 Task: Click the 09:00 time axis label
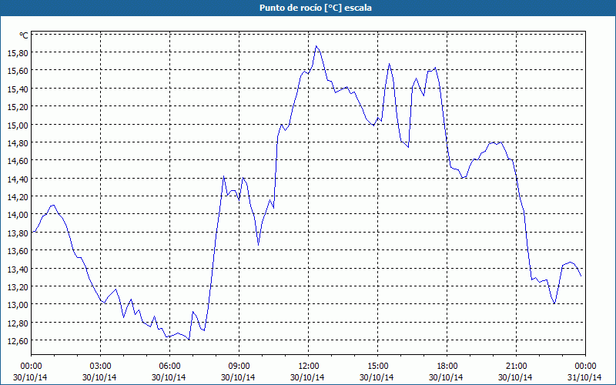(239, 367)
